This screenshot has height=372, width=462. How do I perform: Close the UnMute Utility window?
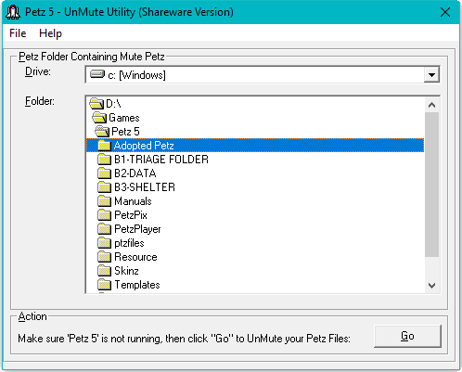point(445,12)
